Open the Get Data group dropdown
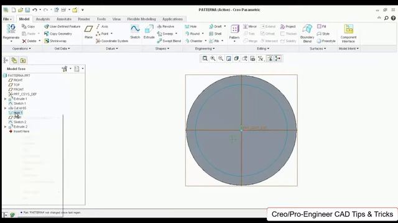The height and width of the screenshot is (223, 398). pyautogui.click(x=62, y=48)
